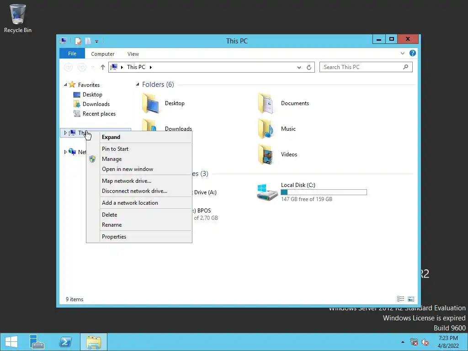The width and height of the screenshot is (468, 351).
Task: Select the Local Disk (C:) drive icon
Action: click(x=267, y=192)
